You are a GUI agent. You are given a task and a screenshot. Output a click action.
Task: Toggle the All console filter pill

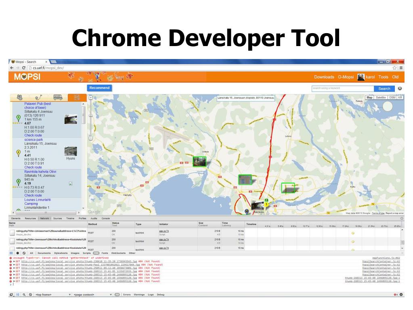(117, 295)
